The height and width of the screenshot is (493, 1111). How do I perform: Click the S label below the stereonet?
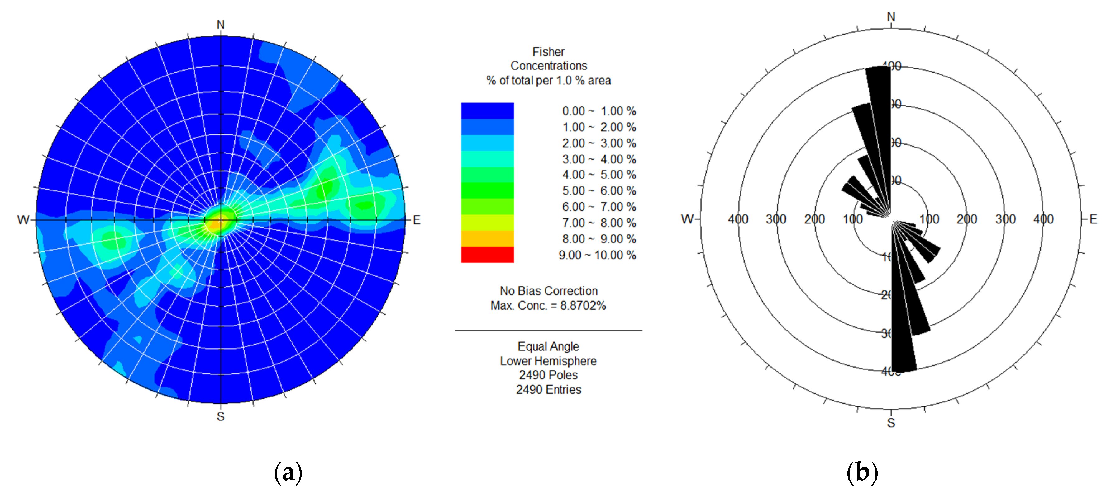tap(220, 416)
